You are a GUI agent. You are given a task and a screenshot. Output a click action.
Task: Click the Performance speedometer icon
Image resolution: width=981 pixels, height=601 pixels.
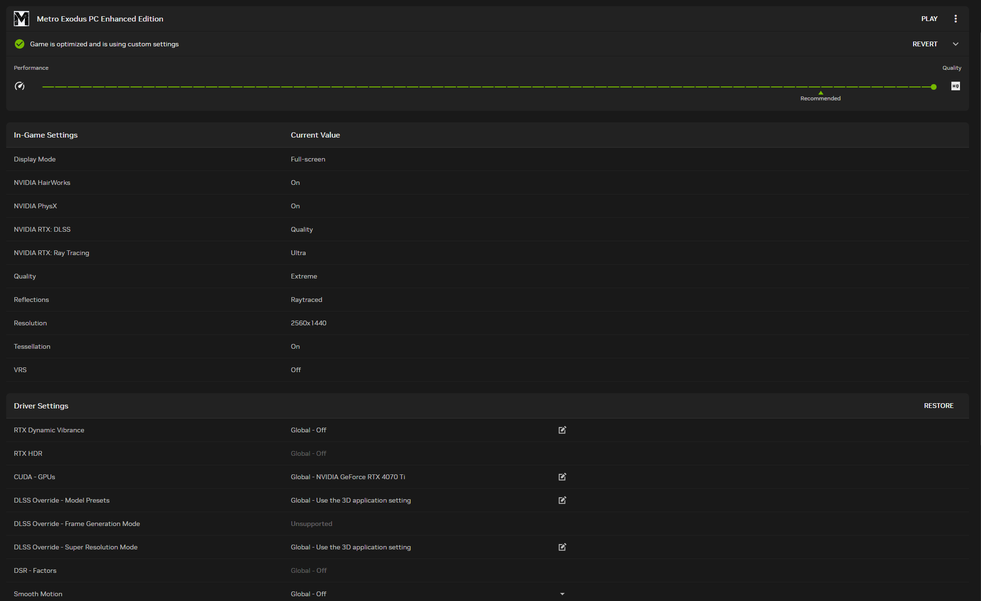tap(20, 86)
